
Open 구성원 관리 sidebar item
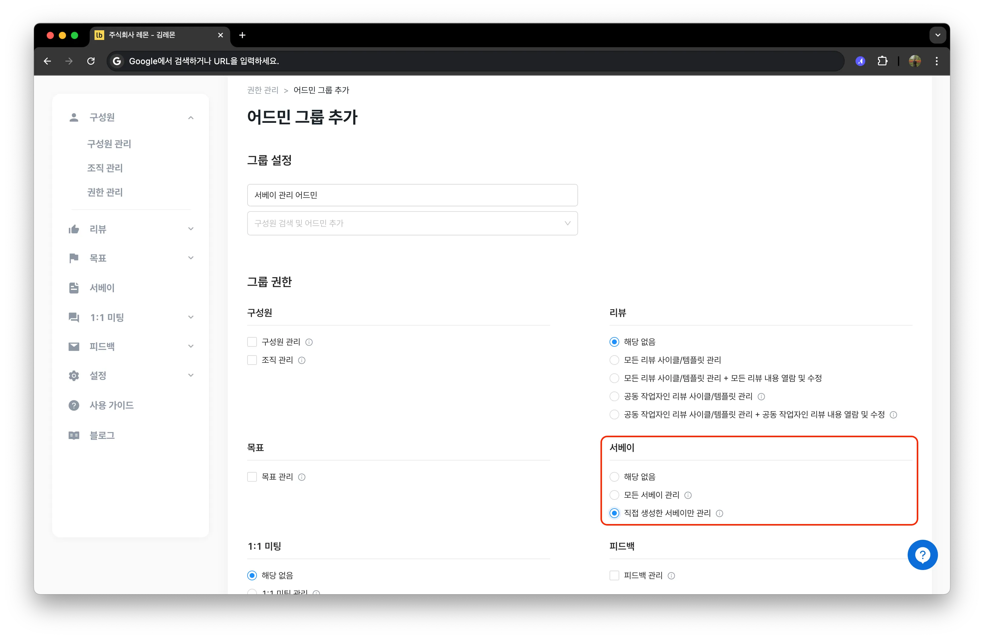pos(109,144)
